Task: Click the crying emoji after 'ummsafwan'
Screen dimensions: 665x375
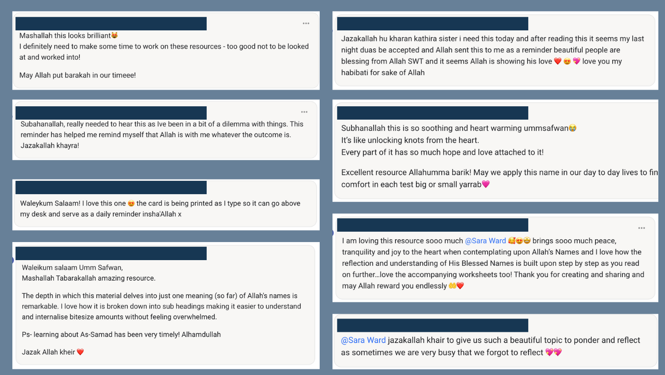Action: (x=572, y=128)
